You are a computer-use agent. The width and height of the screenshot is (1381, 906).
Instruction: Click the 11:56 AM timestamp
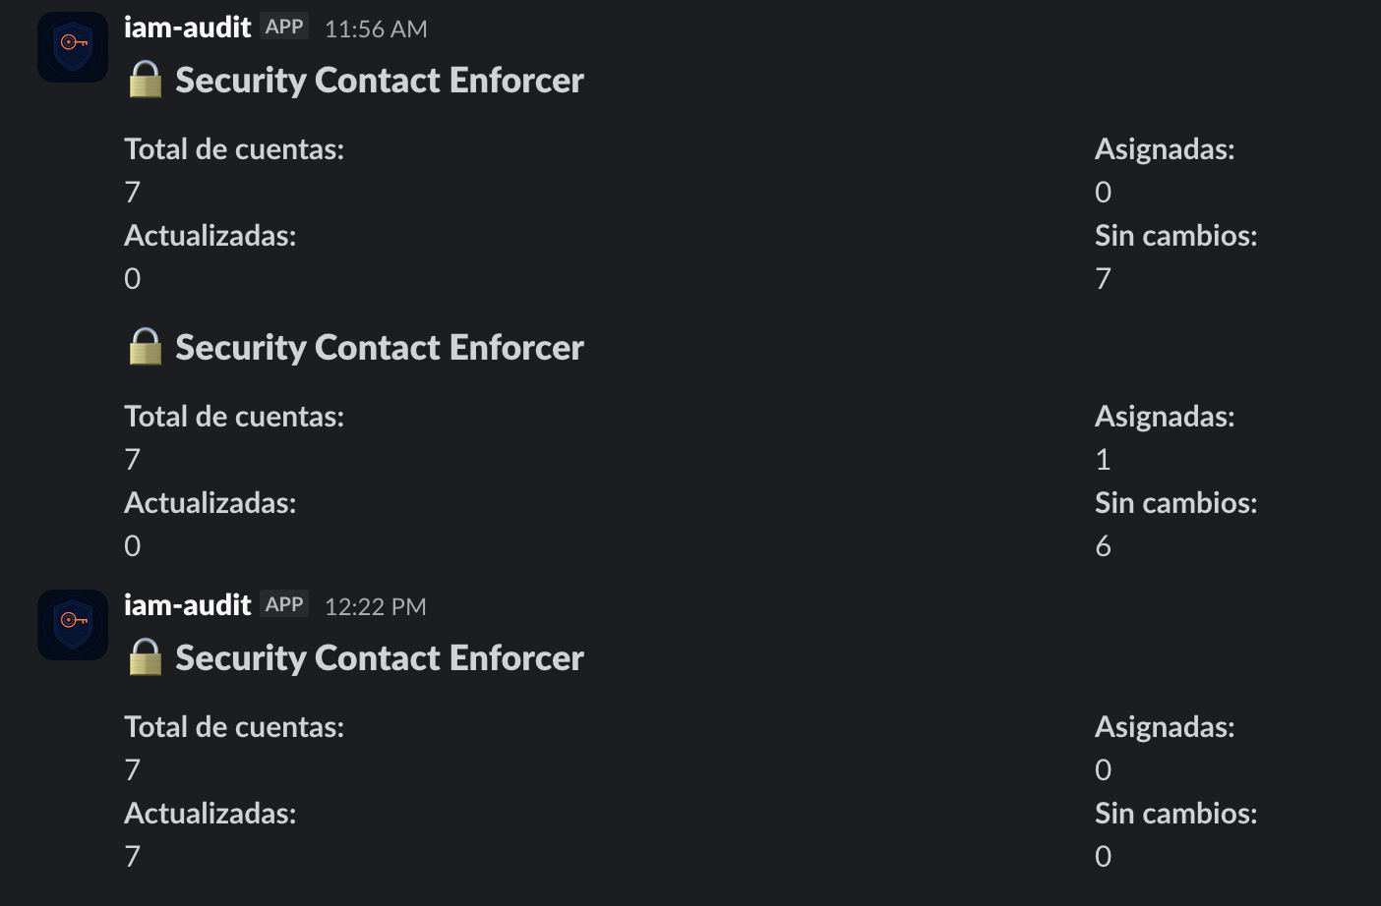pos(375,28)
